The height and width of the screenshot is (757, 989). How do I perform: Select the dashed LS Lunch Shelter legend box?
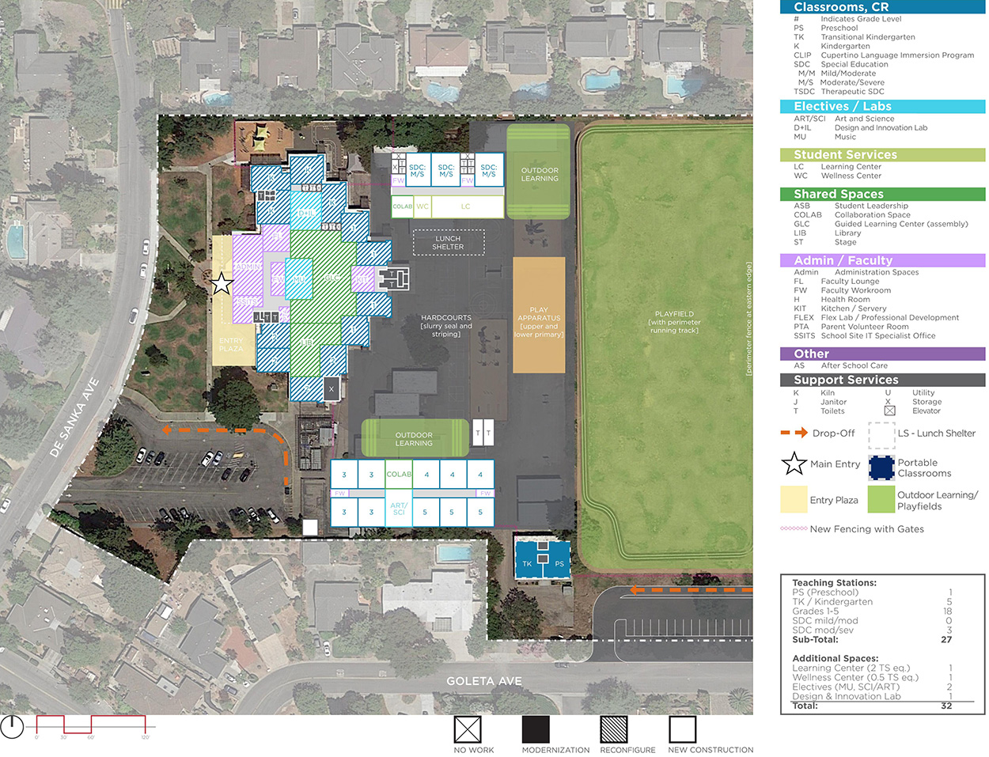click(x=881, y=435)
